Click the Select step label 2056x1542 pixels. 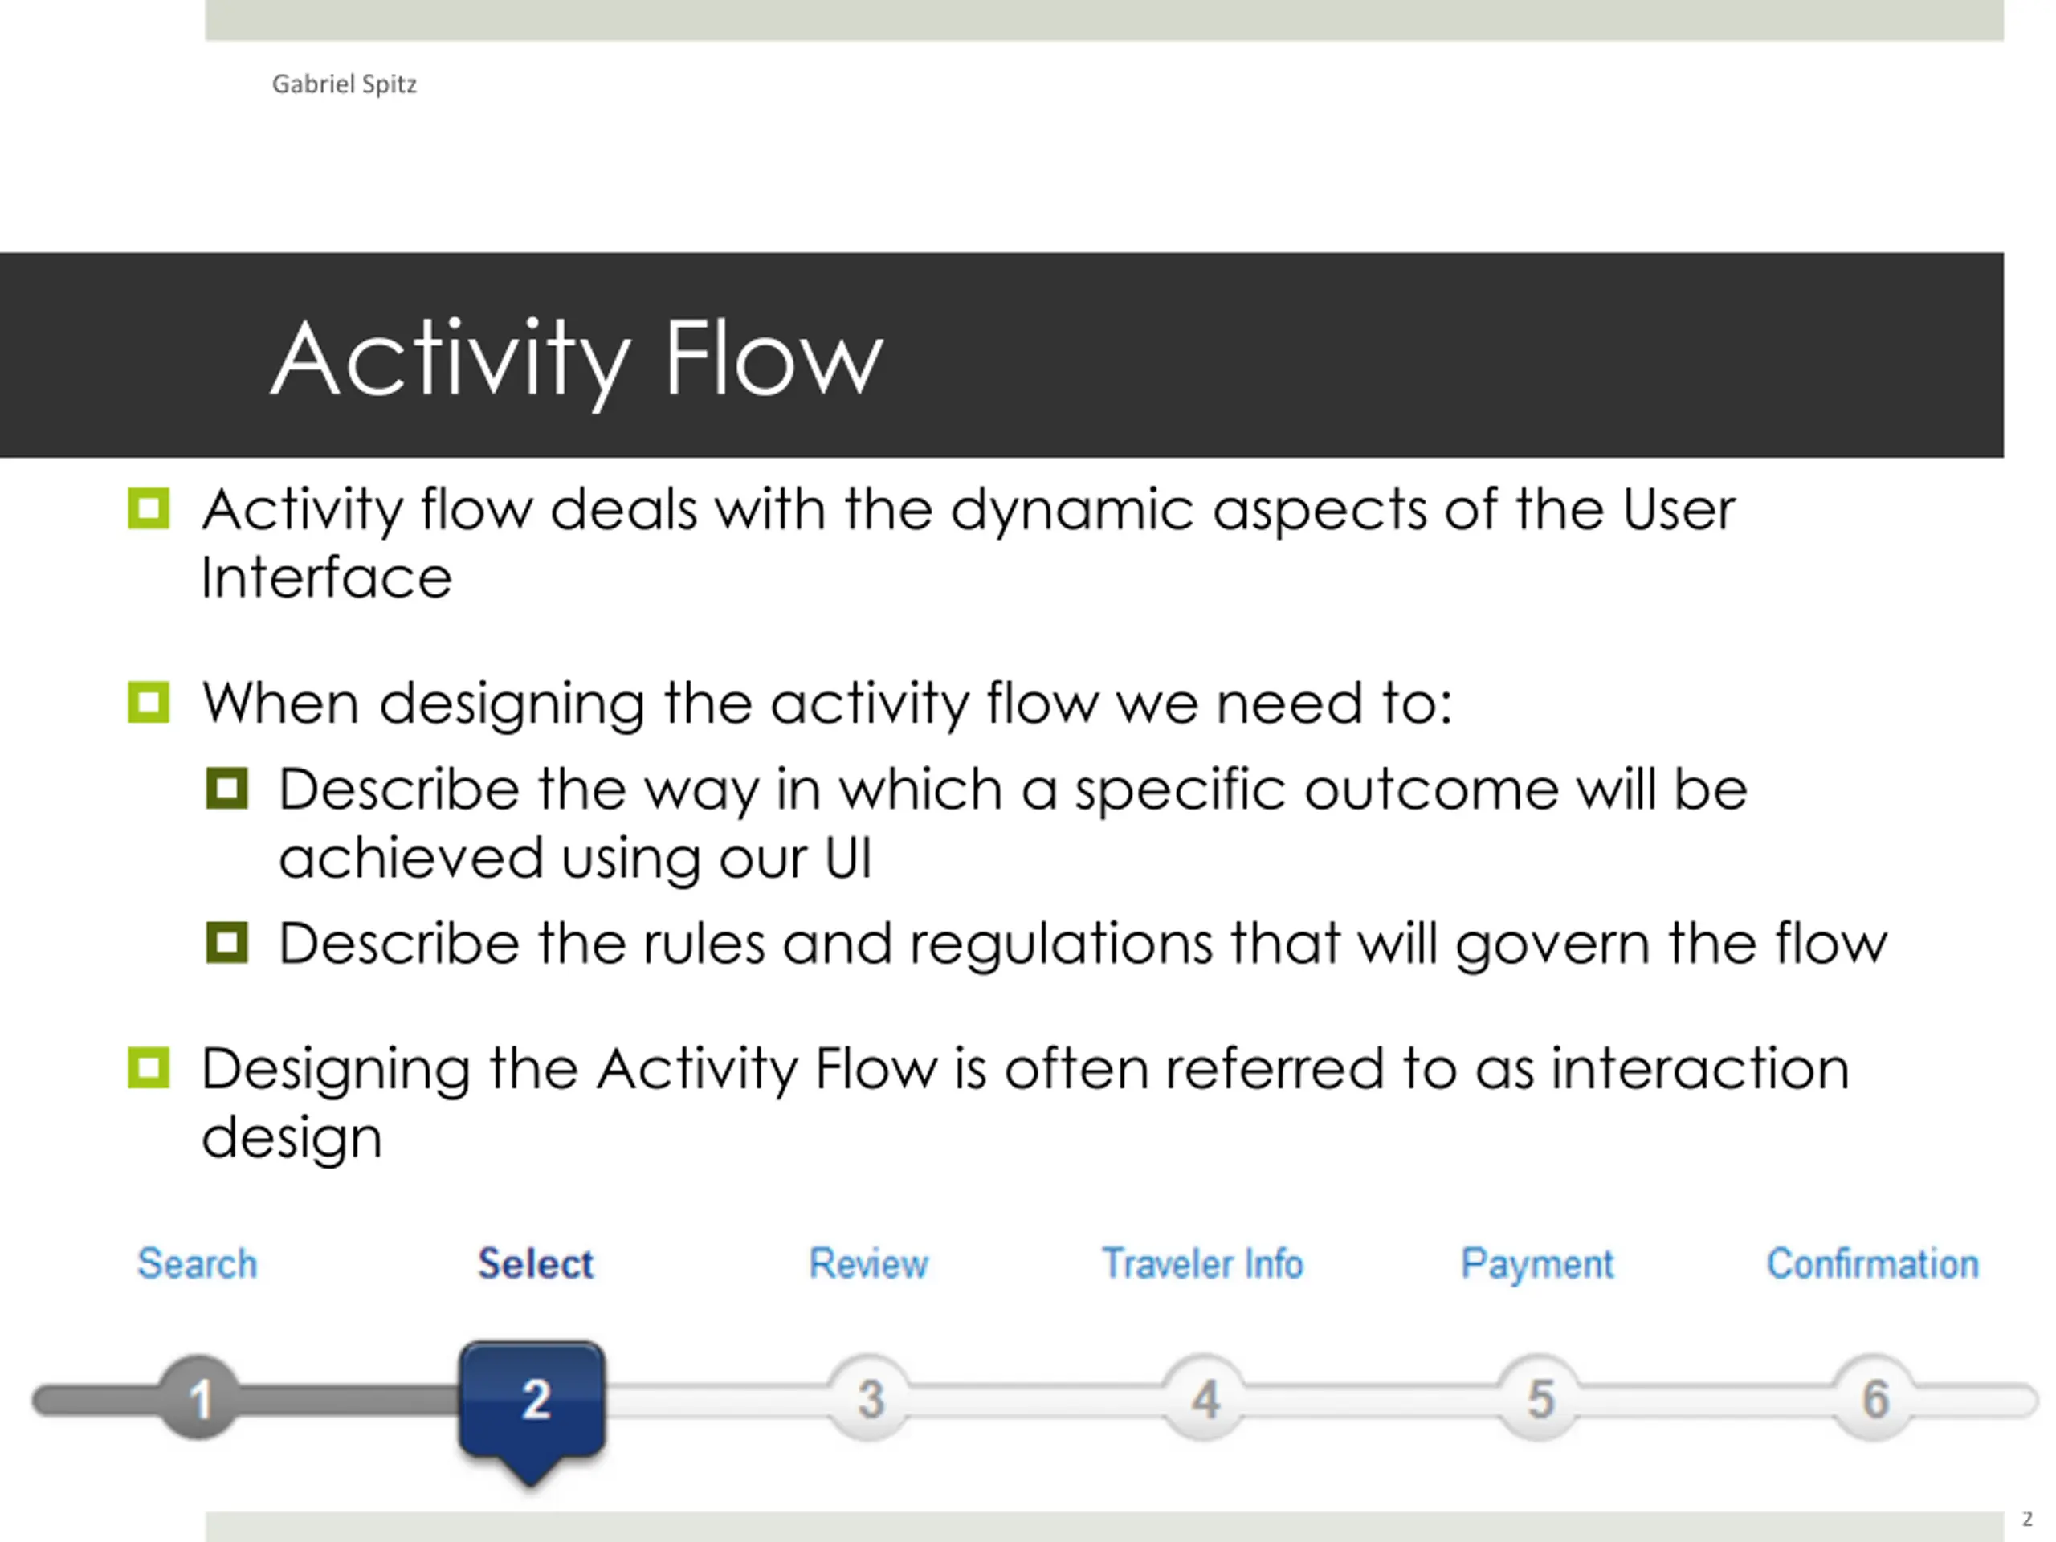coord(536,1264)
